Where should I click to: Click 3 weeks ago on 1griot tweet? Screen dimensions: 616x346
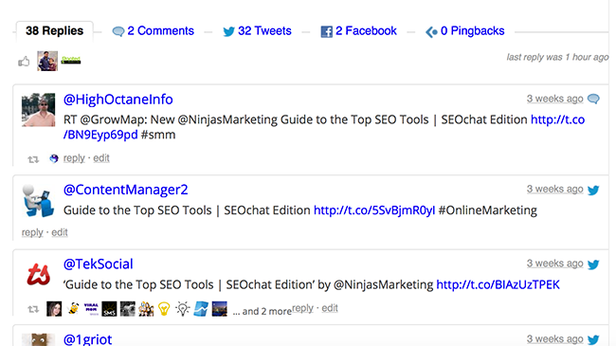[x=554, y=339]
